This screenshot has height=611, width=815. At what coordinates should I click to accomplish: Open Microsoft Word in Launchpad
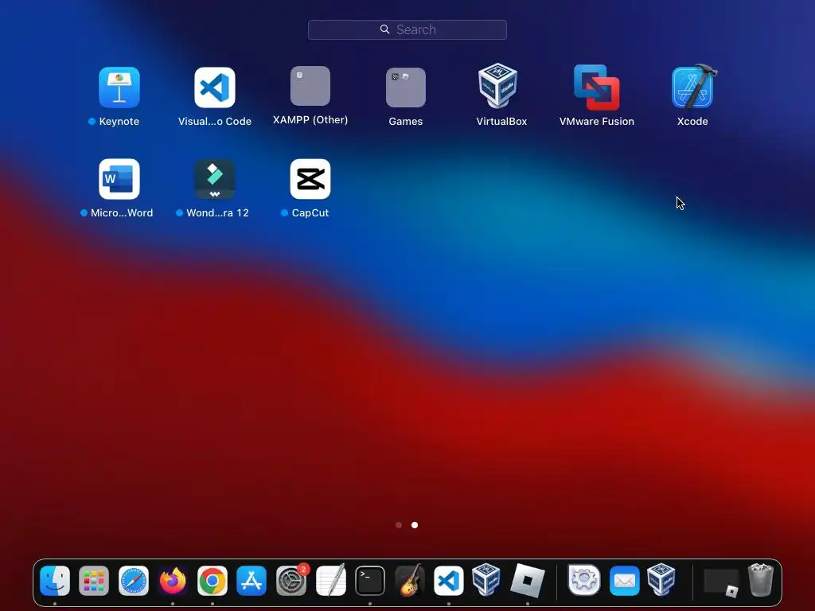pos(119,179)
